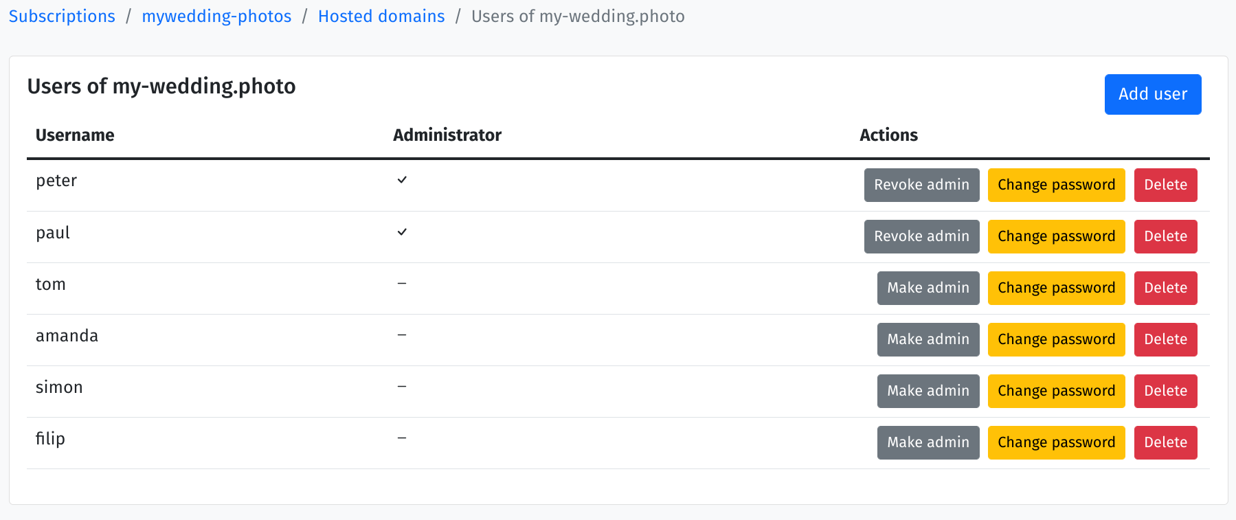Click the administrator dash for tom

402,283
